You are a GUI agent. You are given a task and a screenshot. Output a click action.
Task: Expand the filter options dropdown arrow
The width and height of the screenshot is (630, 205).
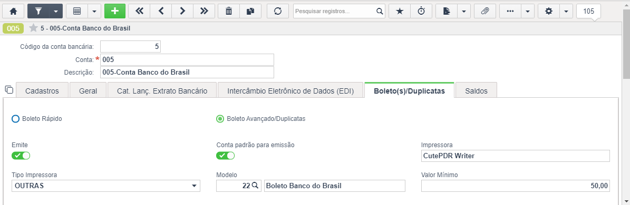click(55, 11)
